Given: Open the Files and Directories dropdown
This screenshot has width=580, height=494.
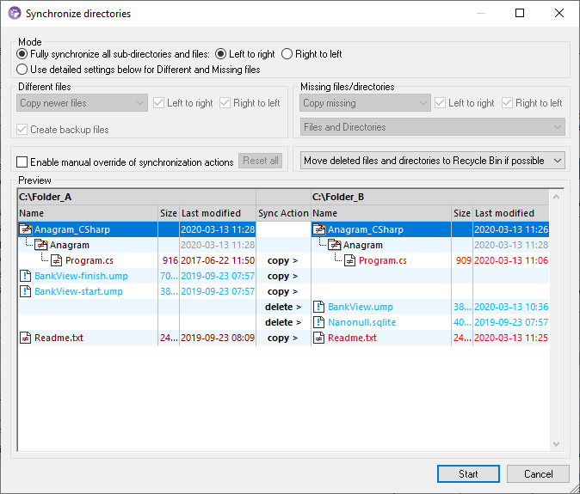Looking at the screenshot, I should pyautogui.click(x=432, y=127).
